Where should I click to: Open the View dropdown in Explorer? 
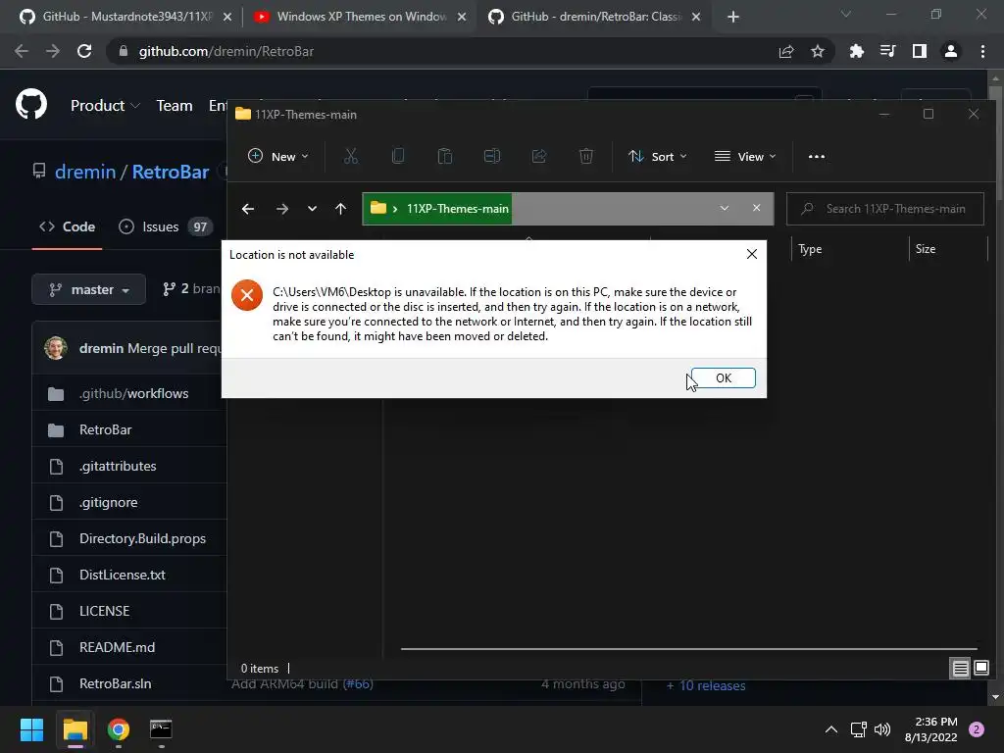click(745, 156)
